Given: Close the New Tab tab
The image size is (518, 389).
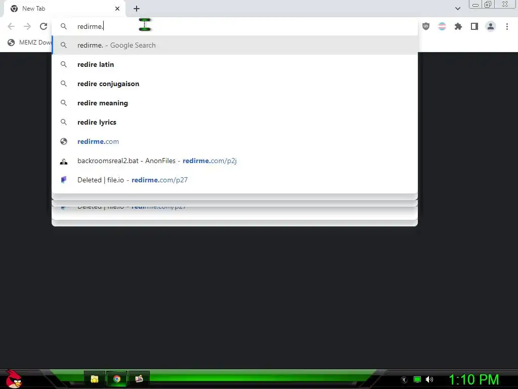Looking at the screenshot, I should tap(117, 9).
